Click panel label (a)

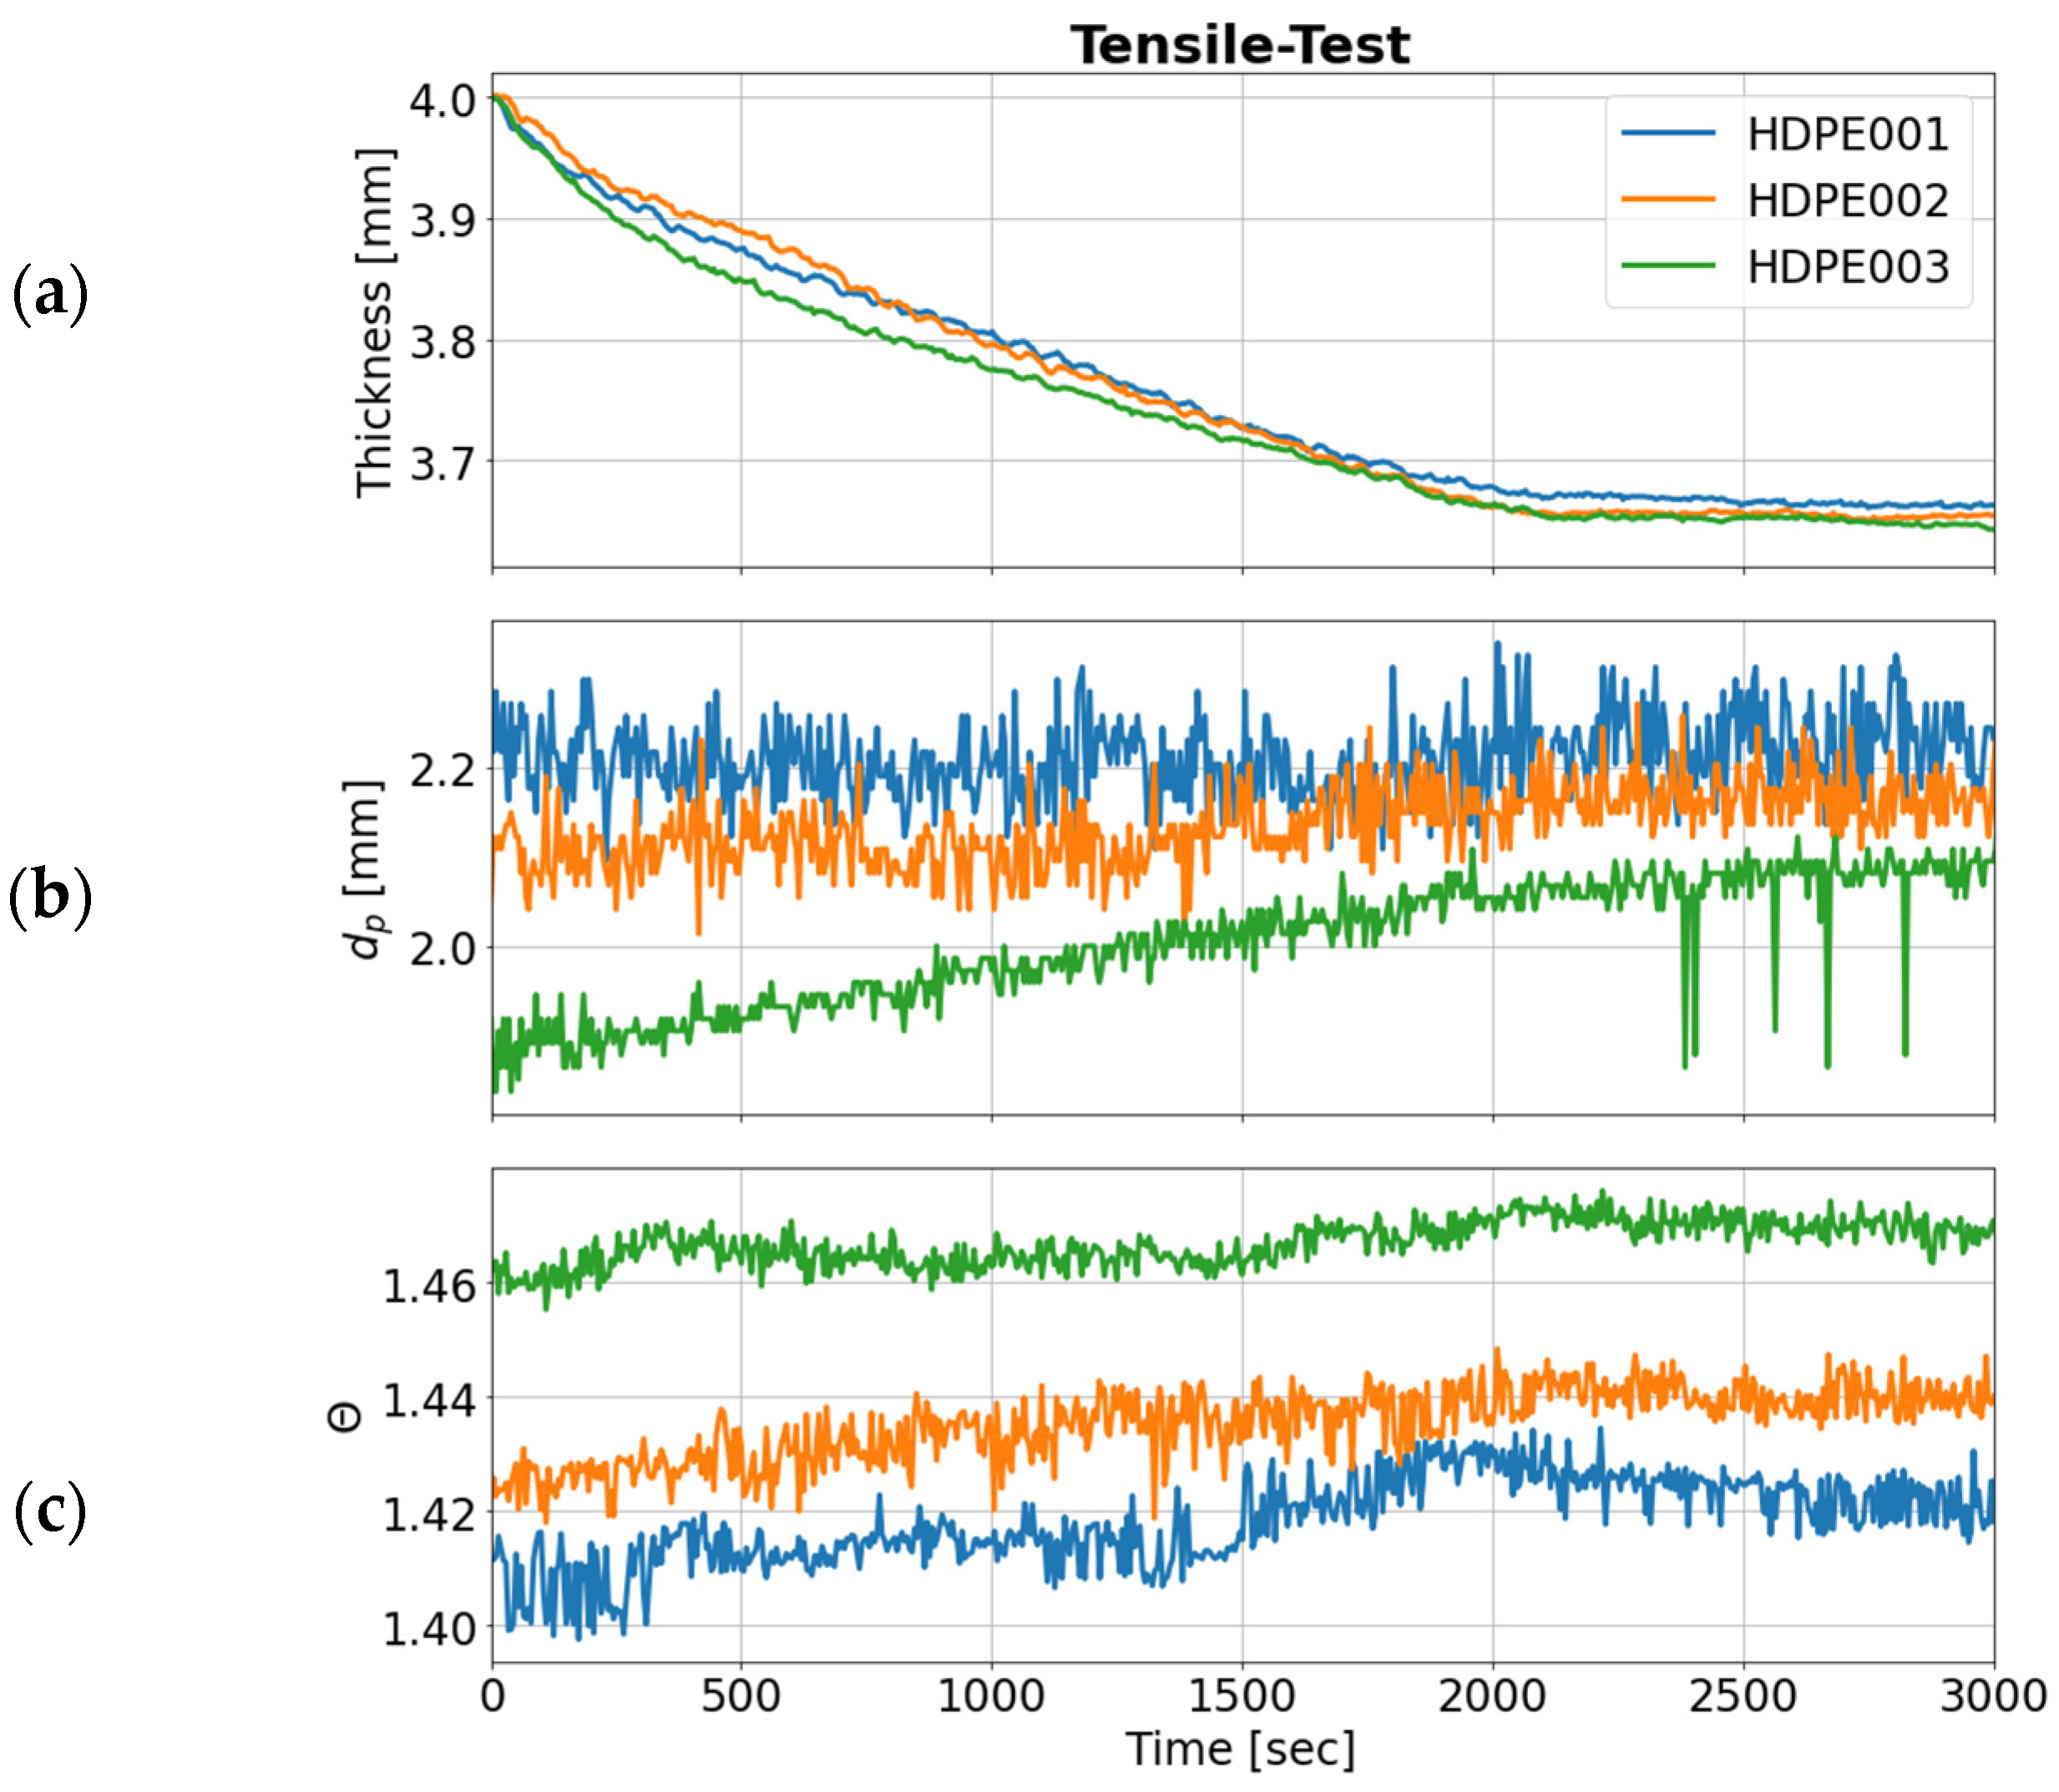click(x=50, y=295)
